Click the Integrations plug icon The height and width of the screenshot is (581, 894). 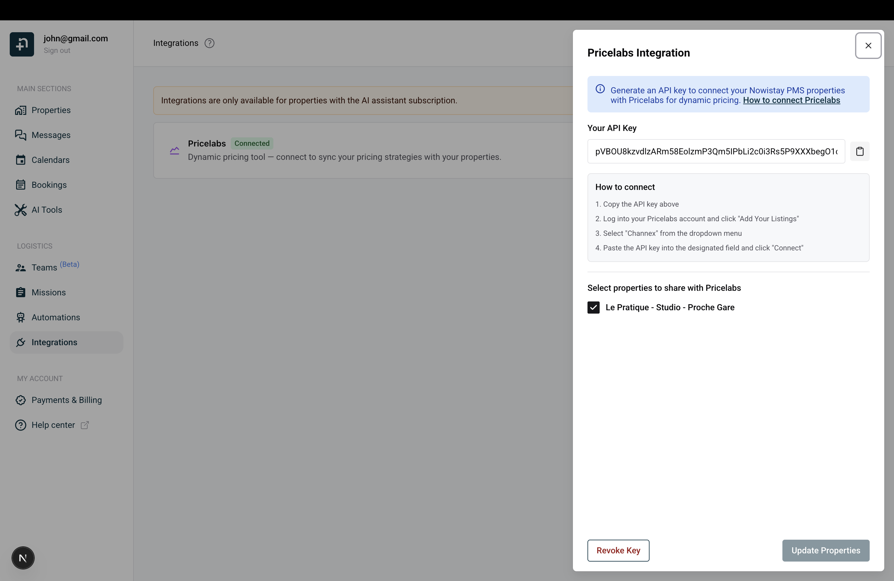pos(21,342)
